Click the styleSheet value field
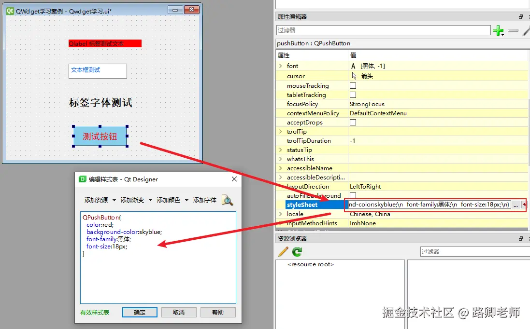 [429, 205]
